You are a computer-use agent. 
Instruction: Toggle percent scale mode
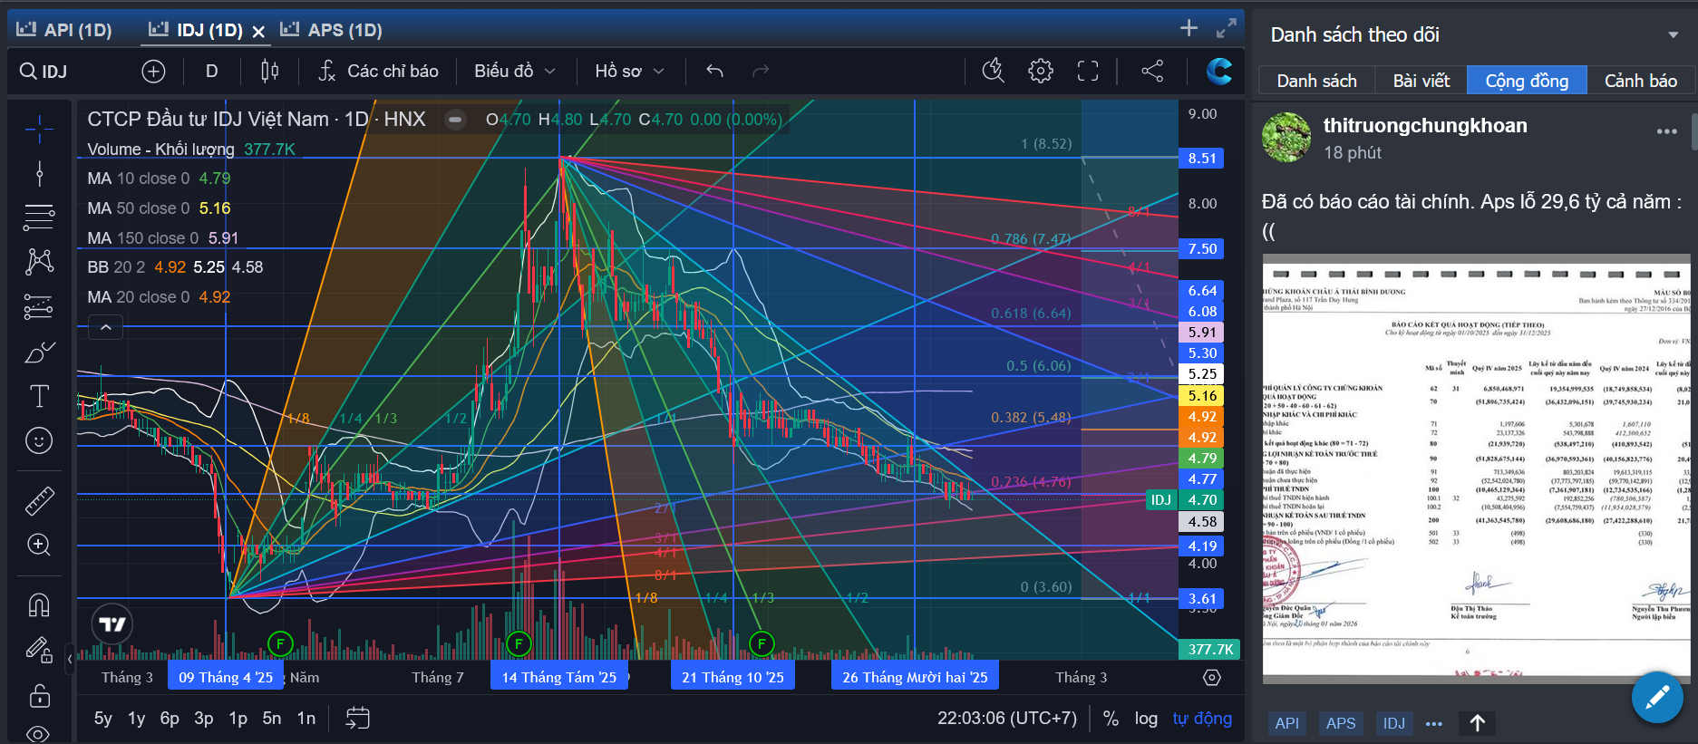coord(1111,719)
